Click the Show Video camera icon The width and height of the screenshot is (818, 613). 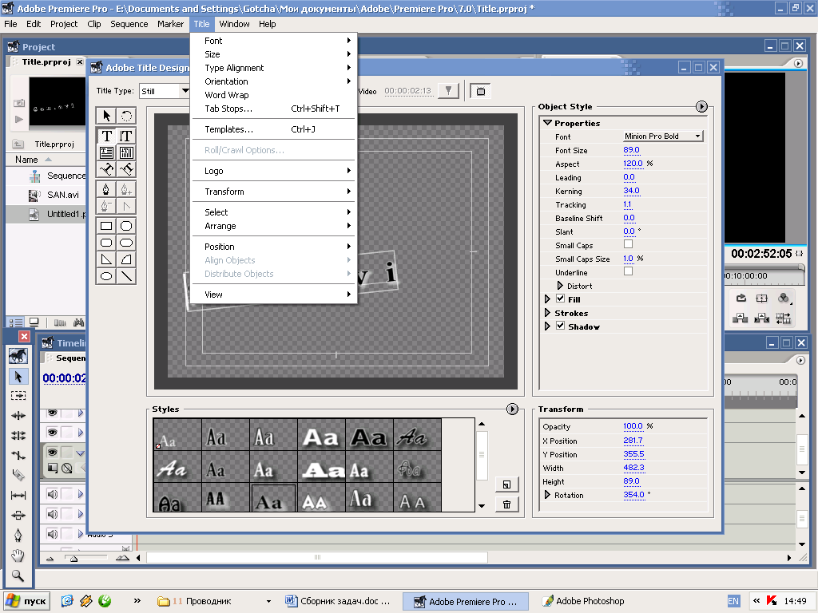click(480, 91)
